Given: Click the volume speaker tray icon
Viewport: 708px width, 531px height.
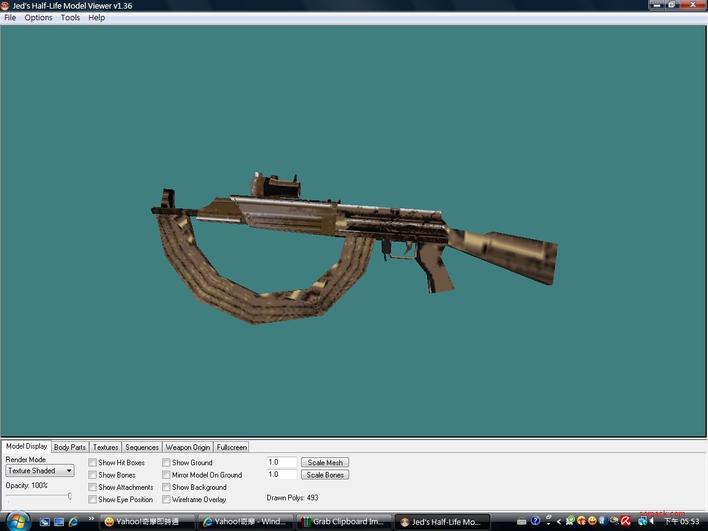Looking at the screenshot, I should point(651,521).
